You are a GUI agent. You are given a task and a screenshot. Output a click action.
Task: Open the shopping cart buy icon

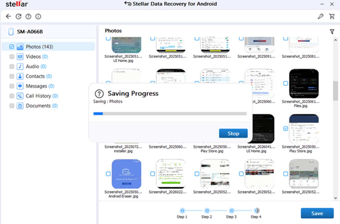pos(332,16)
